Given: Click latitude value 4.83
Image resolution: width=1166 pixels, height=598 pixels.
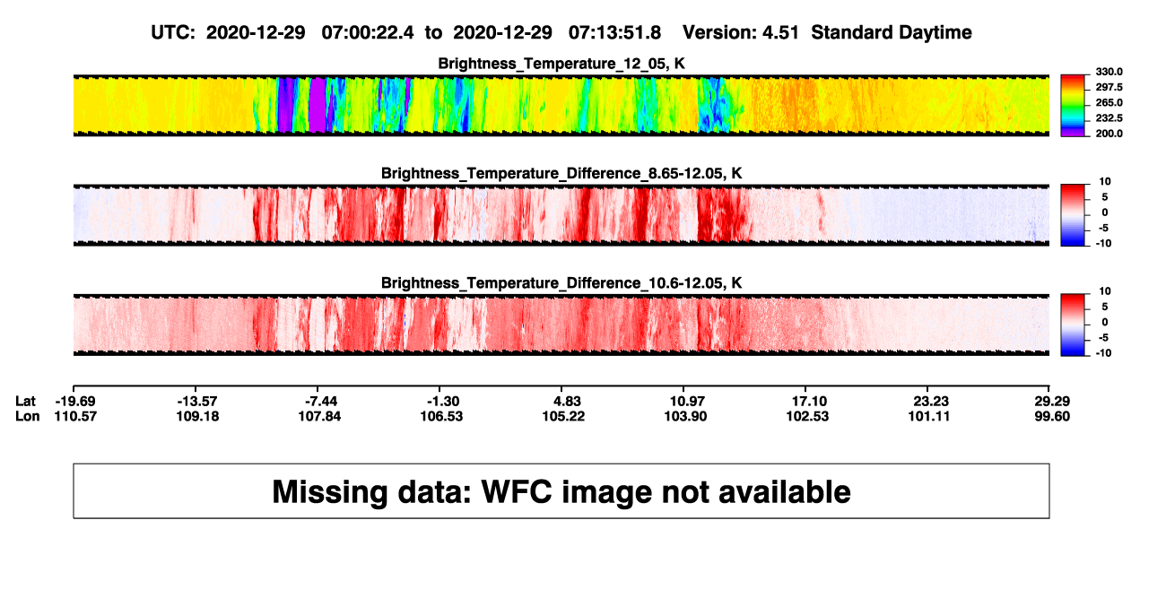Looking at the screenshot, I should (566, 401).
